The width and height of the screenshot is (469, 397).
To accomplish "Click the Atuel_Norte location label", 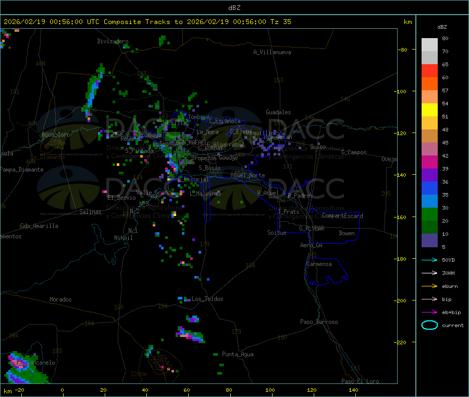I will coord(248,175).
